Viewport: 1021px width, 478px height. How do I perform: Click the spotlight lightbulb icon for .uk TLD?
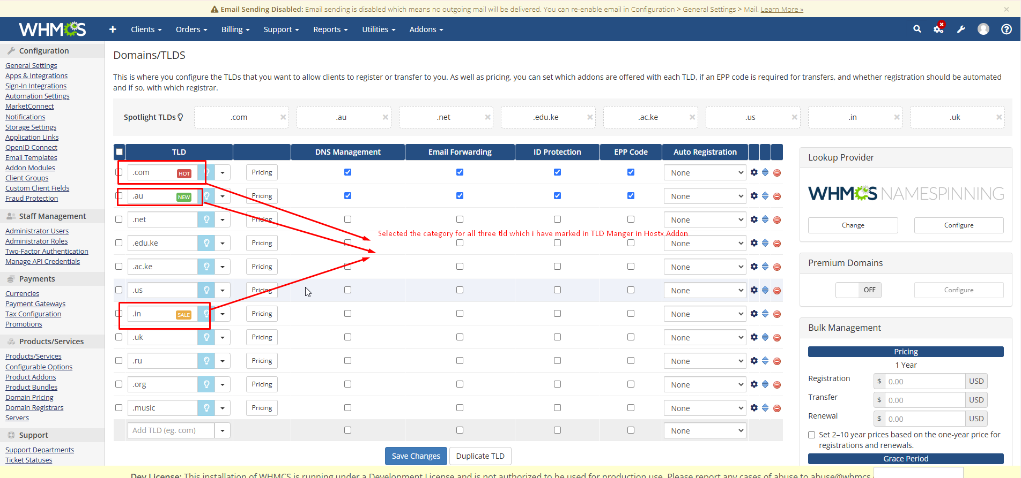pos(206,337)
